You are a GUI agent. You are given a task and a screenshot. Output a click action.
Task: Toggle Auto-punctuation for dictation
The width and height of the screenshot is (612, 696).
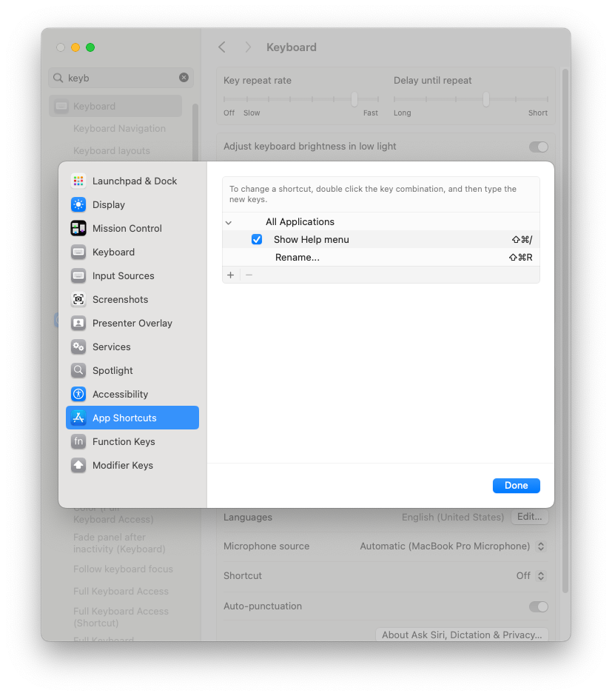click(x=538, y=606)
